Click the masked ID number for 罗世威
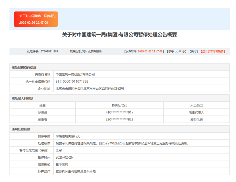 tap(119, 112)
